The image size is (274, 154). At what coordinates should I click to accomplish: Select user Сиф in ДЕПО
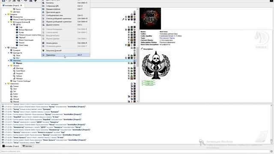click(x=21, y=27)
